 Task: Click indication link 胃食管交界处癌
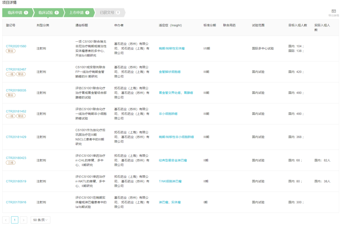(x=170, y=93)
